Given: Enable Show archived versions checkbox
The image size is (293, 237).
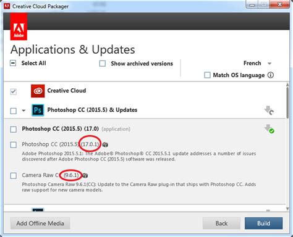Looking at the screenshot, I should coord(103,64).
